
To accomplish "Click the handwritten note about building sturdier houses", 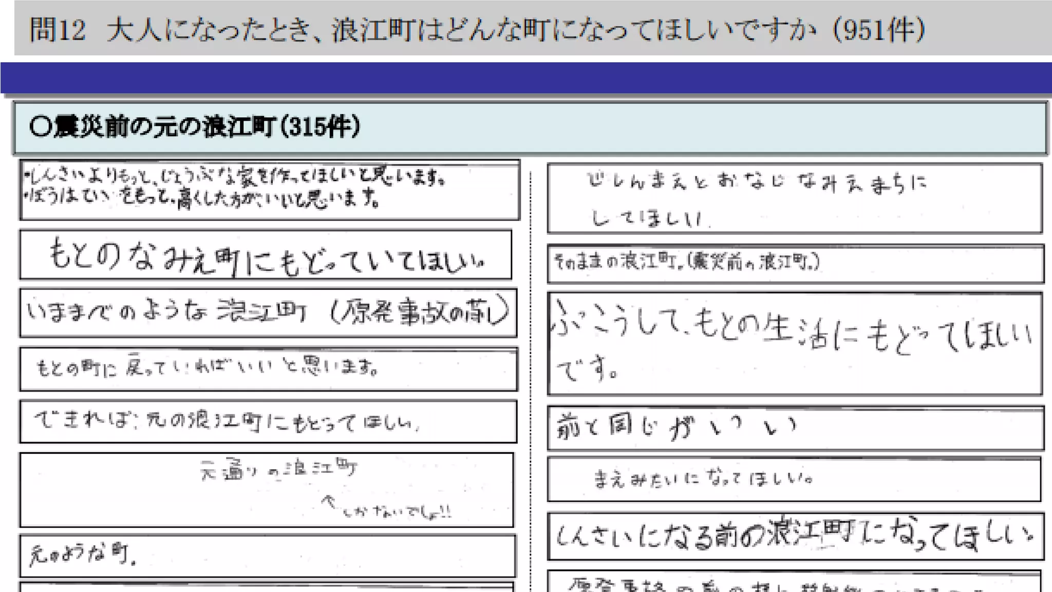I will click(269, 189).
